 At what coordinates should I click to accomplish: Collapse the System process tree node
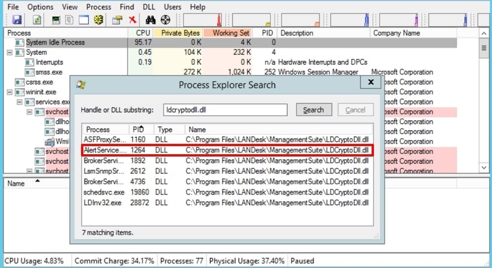point(10,53)
